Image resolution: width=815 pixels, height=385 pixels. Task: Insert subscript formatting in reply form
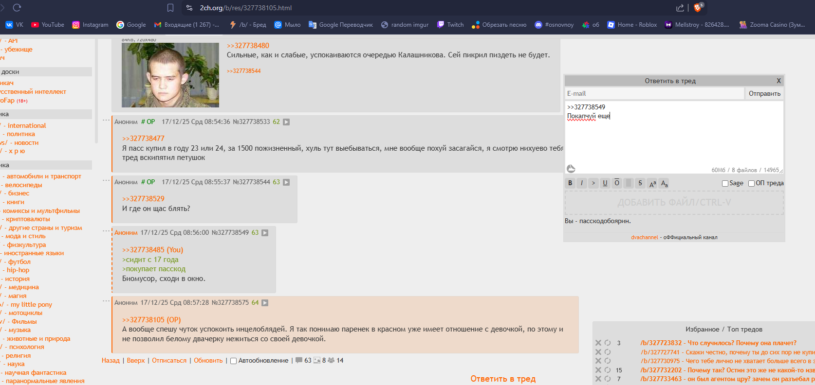pyautogui.click(x=665, y=183)
